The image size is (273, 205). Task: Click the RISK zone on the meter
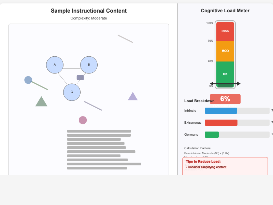225,31
